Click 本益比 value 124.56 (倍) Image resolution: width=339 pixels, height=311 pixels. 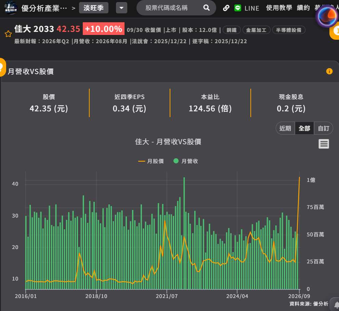210,109
